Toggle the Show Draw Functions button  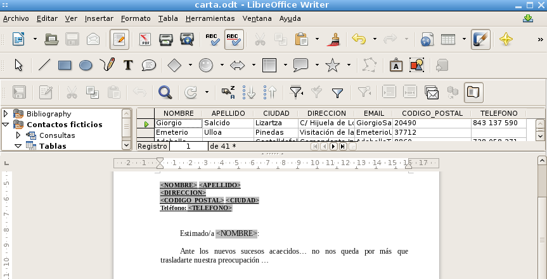(480, 39)
